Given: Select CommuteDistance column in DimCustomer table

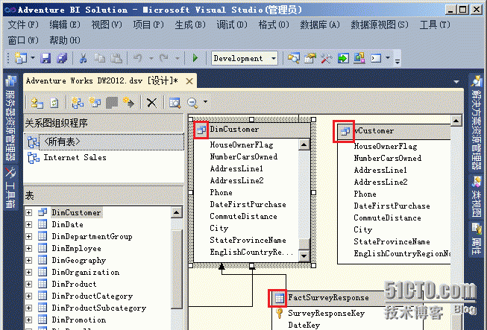Looking at the screenshot, I should [243, 216].
